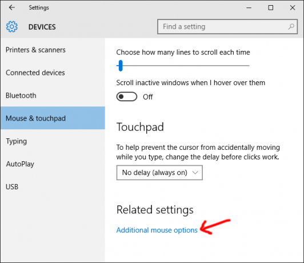Screen dimensions: 304x263
Task: Select Mouse & touchpad category
Action: tap(53, 118)
